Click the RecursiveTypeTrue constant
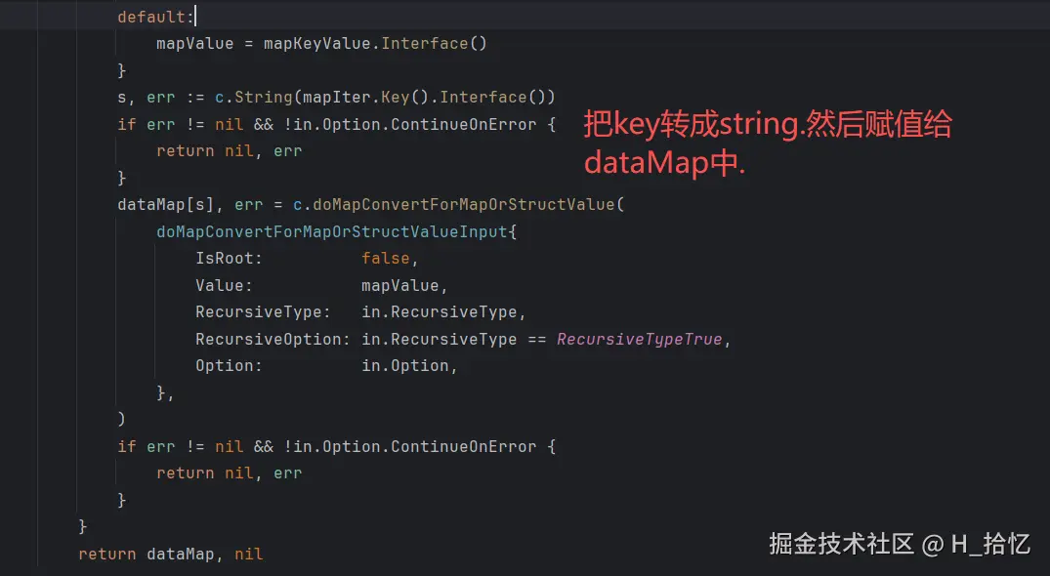The height and width of the screenshot is (576, 1050). coord(640,339)
